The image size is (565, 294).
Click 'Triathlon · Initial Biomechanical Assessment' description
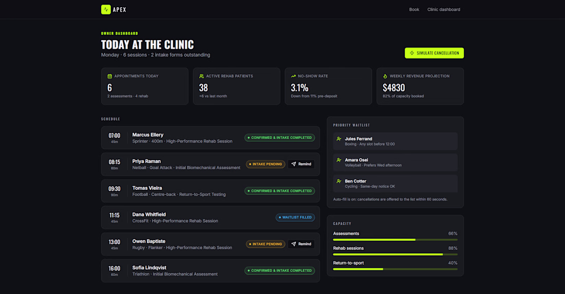click(175, 274)
